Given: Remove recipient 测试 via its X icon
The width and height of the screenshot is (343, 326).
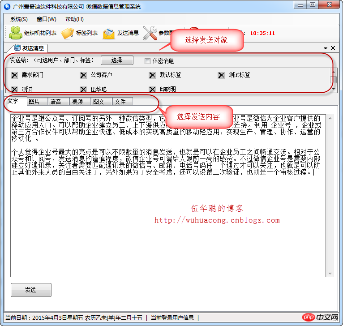Looking at the screenshot, I should tap(14, 89).
